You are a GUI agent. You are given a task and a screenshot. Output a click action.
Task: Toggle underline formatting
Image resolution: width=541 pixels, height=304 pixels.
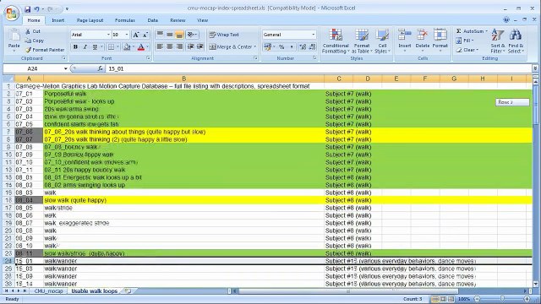point(95,47)
